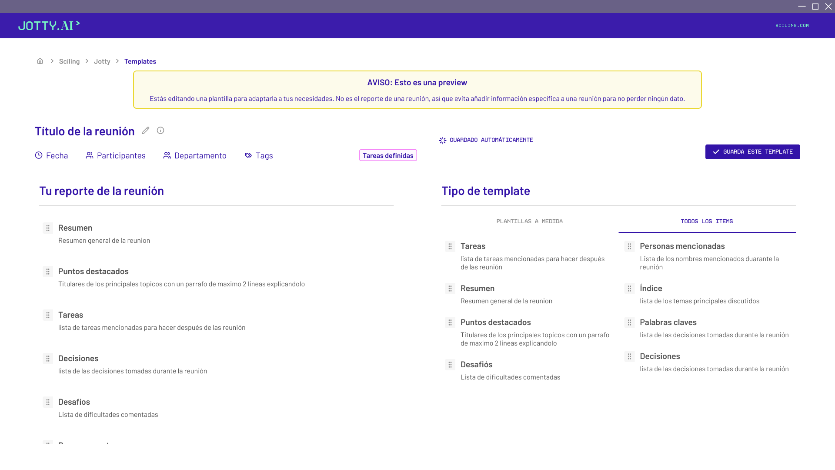Click the drag handle beside Personas mencionadas
The height and width of the screenshot is (470, 835).
[x=629, y=246]
